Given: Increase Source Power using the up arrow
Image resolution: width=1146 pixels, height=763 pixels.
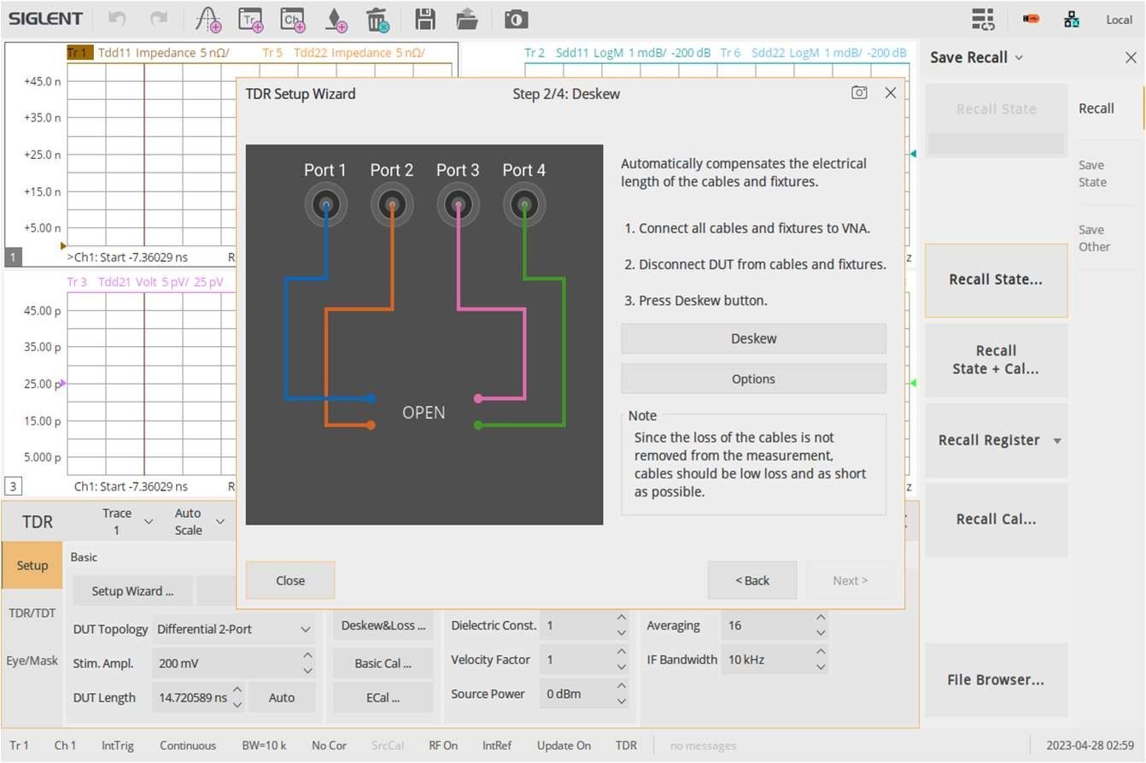Looking at the screenshot, I should (x=621, y=687).
